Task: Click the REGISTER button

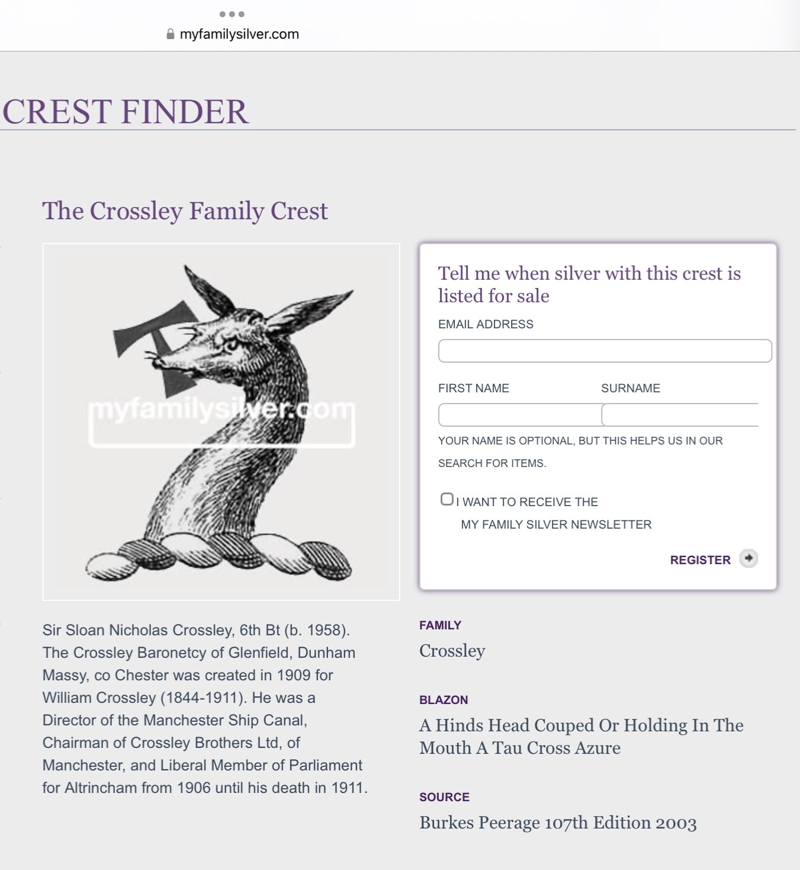Action: [701, 560]
